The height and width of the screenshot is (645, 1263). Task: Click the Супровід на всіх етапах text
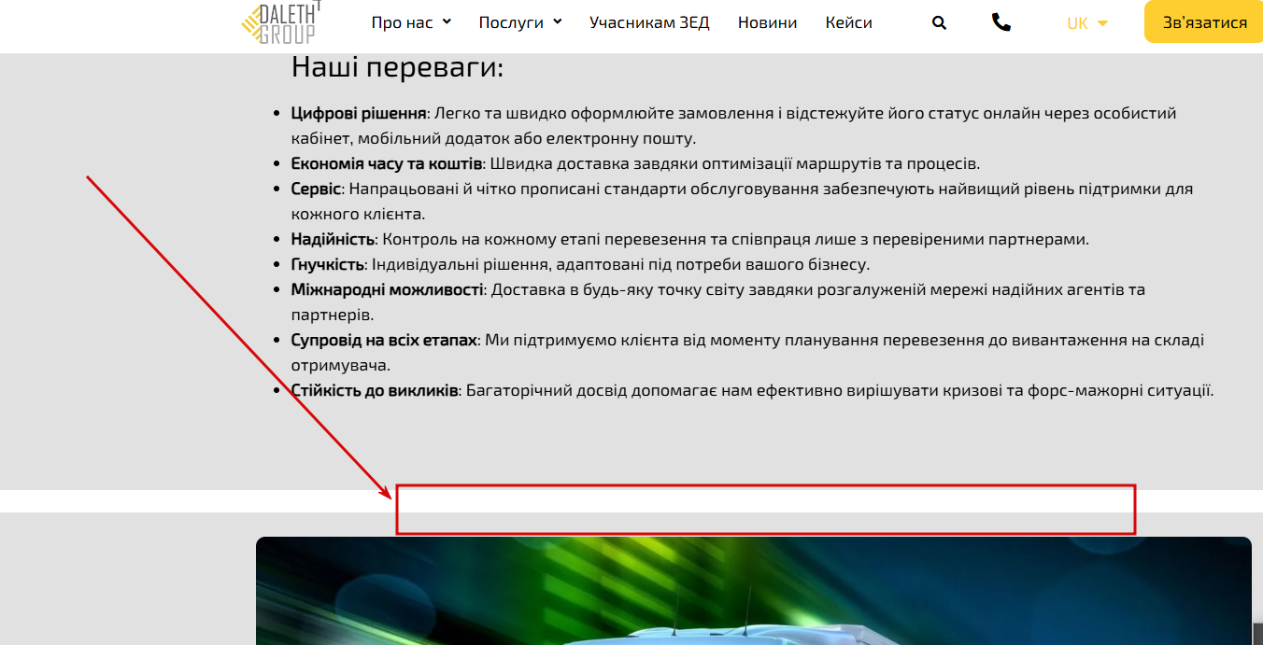pos(384,340)
